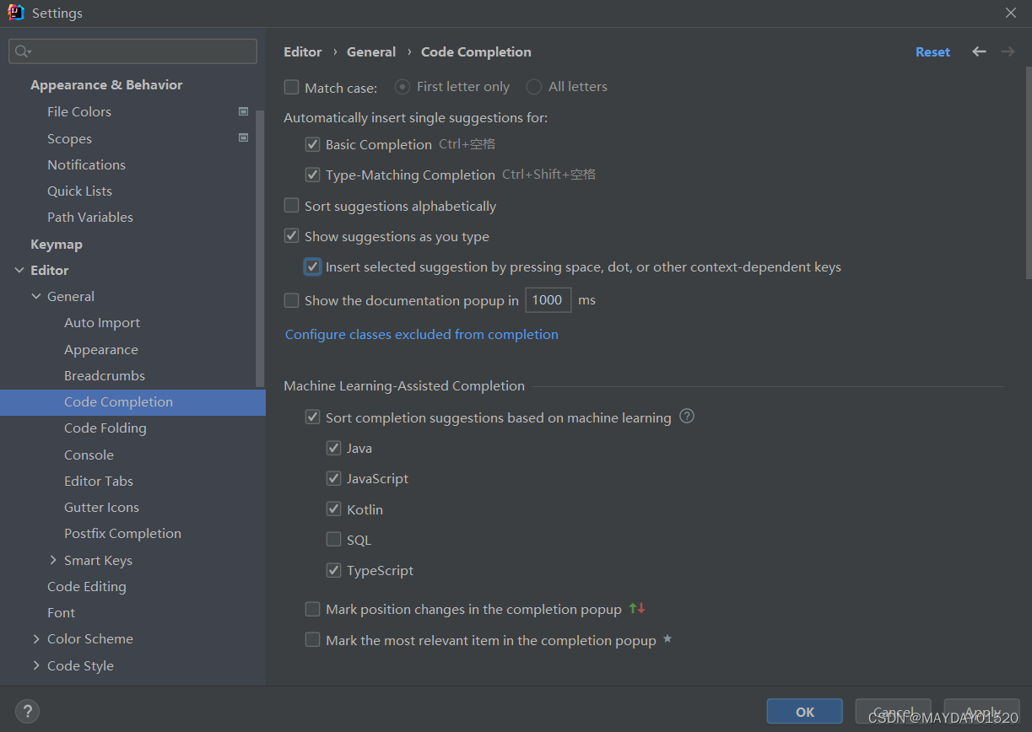Click the documentation popup delay field
Image resolution: width=1032 pixels, height=732 pixels.
548,300
